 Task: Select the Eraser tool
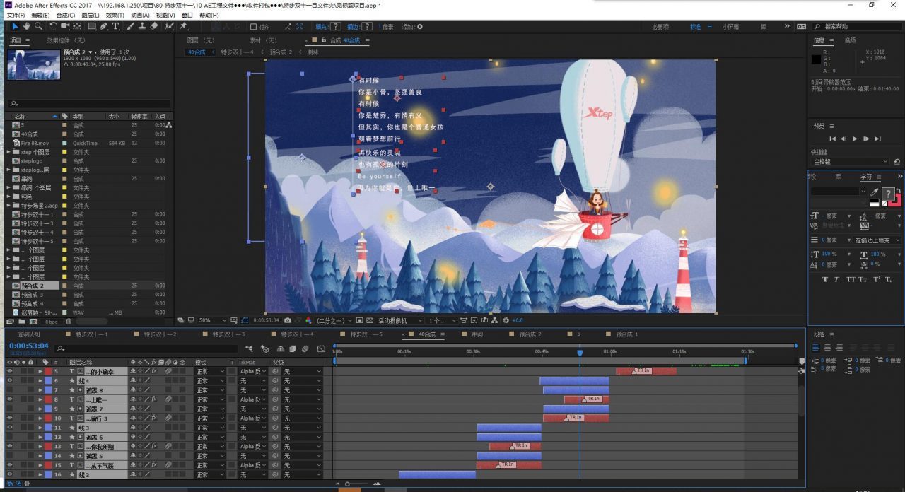pyautogui.click(x=154, y=26)
